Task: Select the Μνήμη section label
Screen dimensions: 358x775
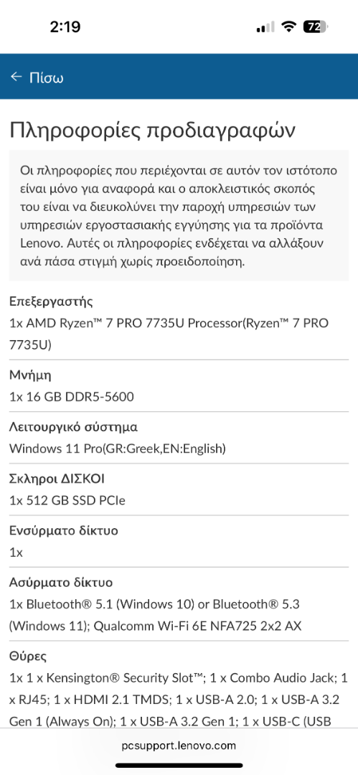Action: click(30, 375)
